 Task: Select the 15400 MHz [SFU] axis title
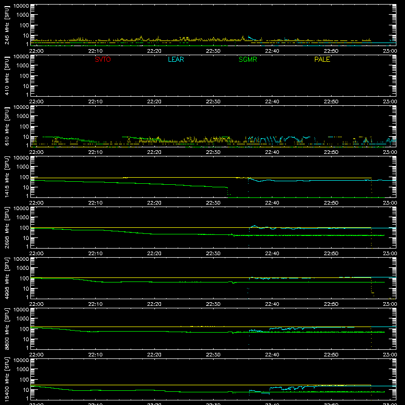click(7, 379)
